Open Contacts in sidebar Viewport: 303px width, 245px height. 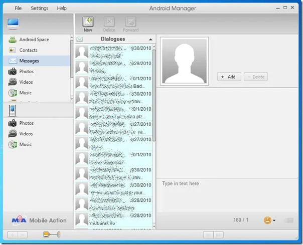[37, 50]
